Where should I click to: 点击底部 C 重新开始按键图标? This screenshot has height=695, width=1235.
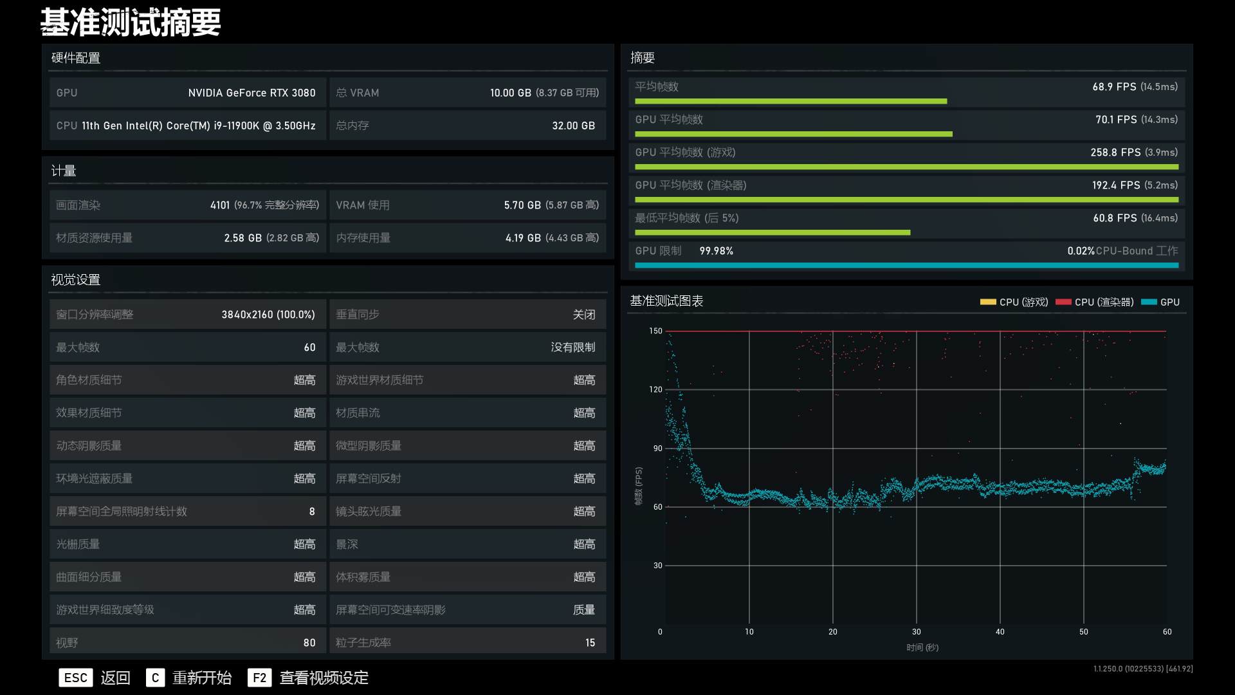pyautogui.click(x=156, y=678)
